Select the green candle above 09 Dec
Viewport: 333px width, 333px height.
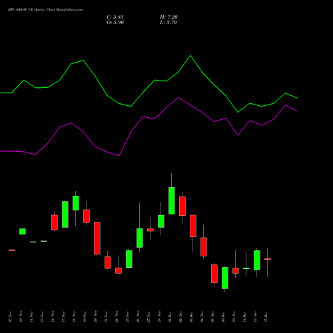pyautogui.click(x=225, y=278)
